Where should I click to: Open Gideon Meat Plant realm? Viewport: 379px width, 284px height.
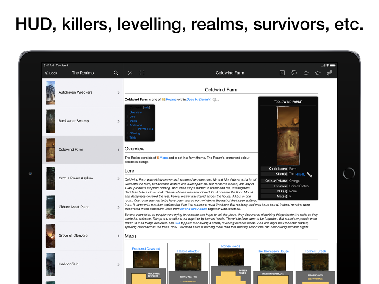[83, 207]
